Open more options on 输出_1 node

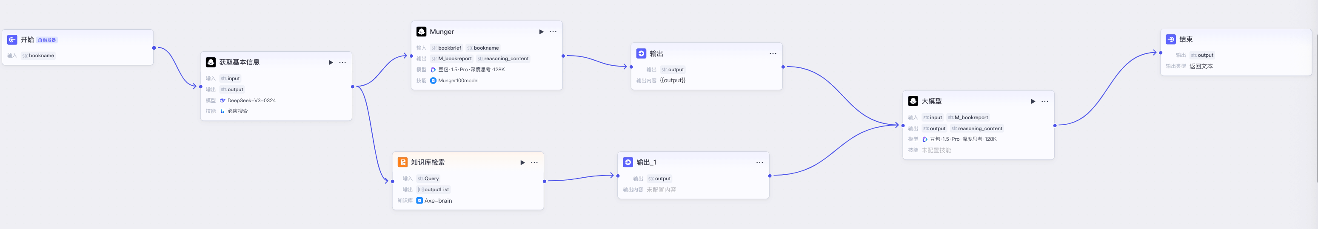[x=760, y=163]
